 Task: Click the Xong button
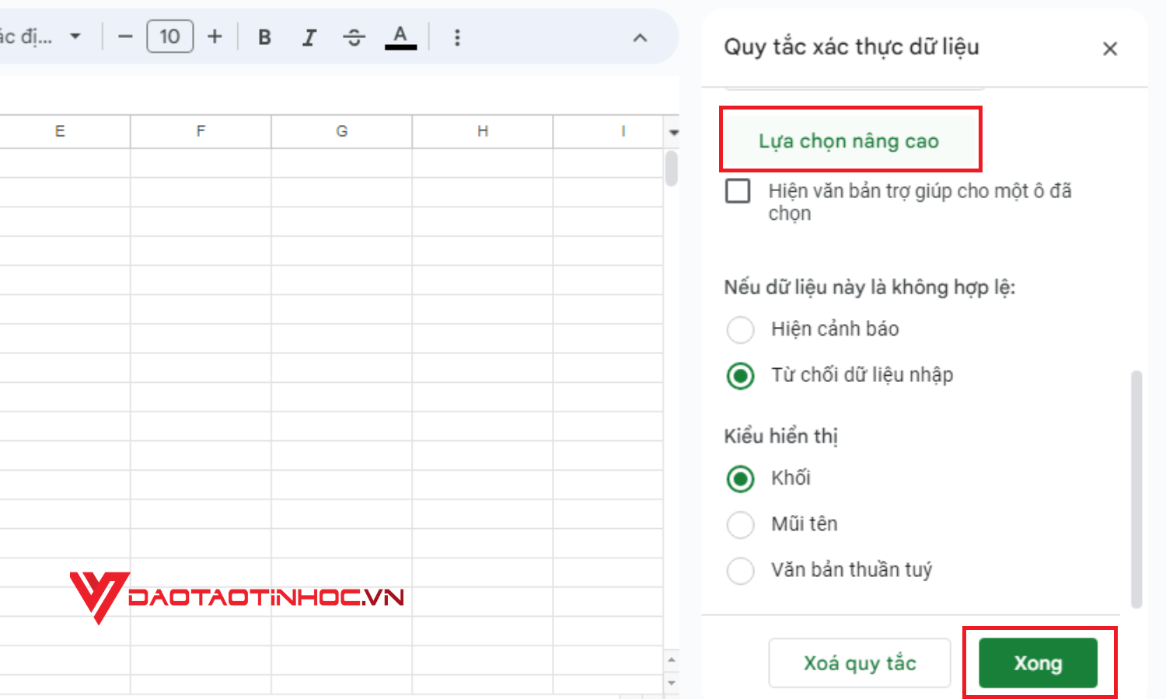tap(1038, 663)
